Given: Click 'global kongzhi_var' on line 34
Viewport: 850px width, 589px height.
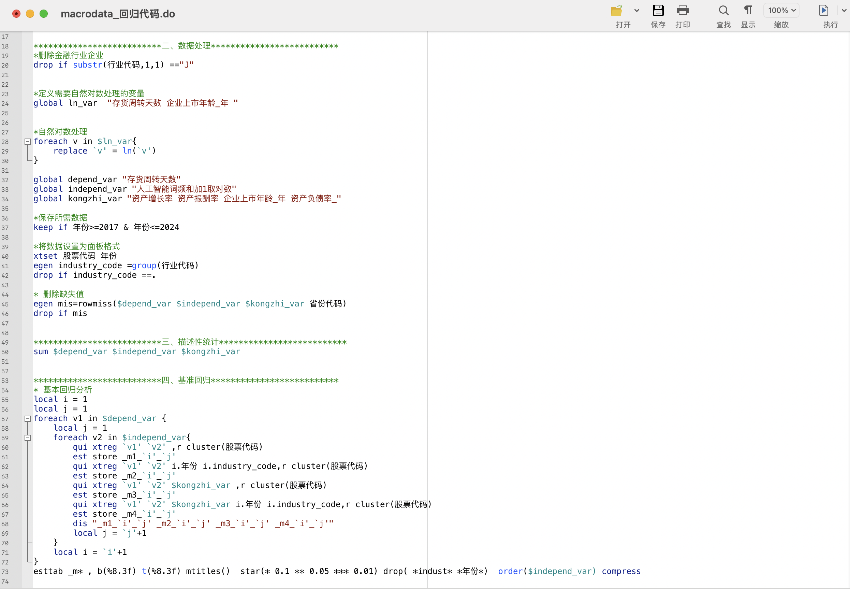Looking at the screenshot, I should tap(187, 199).
